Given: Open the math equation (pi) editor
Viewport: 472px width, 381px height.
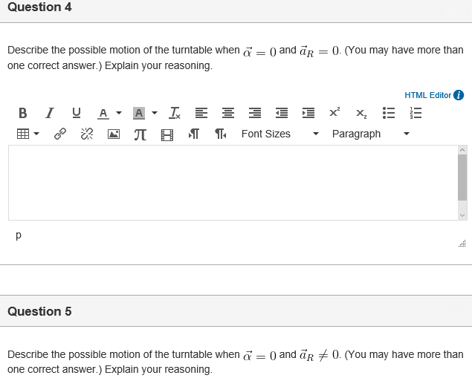Looking at the screenshot, I should click(x=139, y=134).
